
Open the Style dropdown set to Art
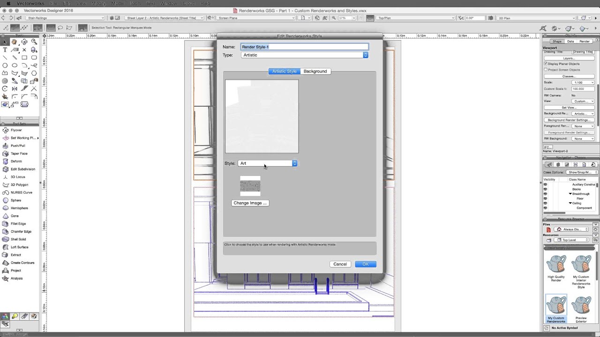pyautogui.click(x=268, y=163)
